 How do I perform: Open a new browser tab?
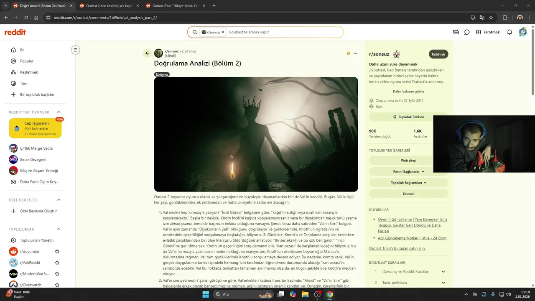point(214,6)
